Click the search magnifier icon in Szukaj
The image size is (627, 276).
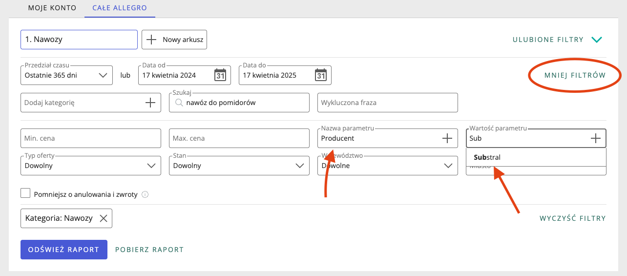pos(179,103)
